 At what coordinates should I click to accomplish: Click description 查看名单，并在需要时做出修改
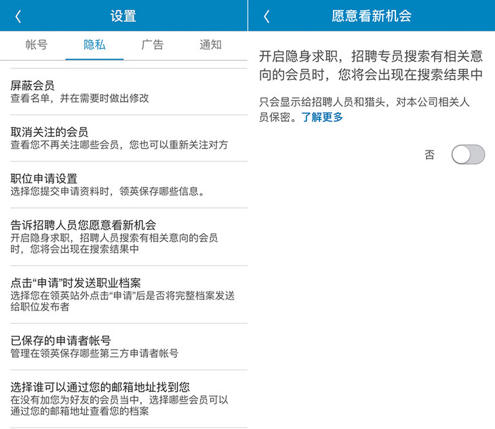[79, 98]
